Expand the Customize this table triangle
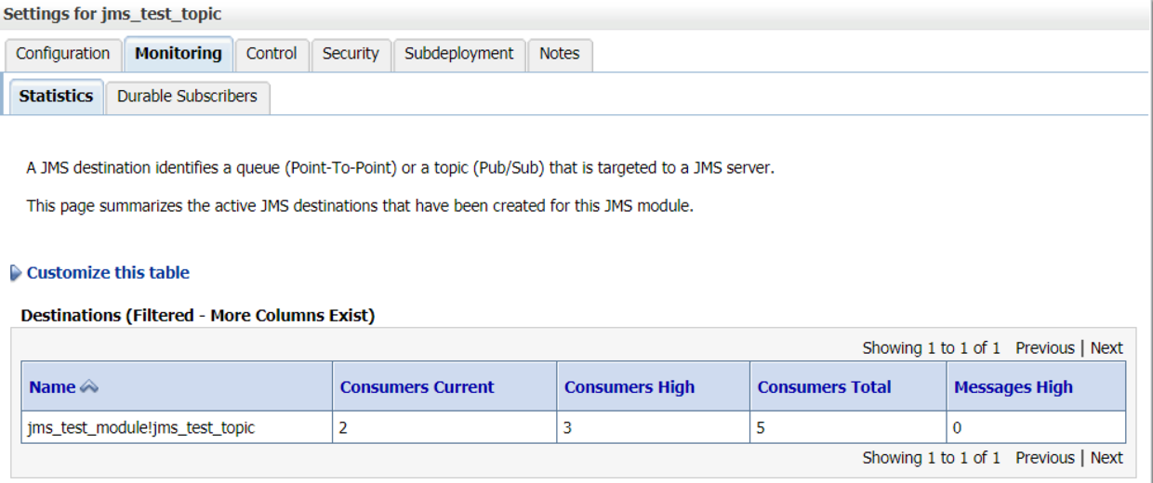The height and width of the screenshot is (483, 1153). 16,273
